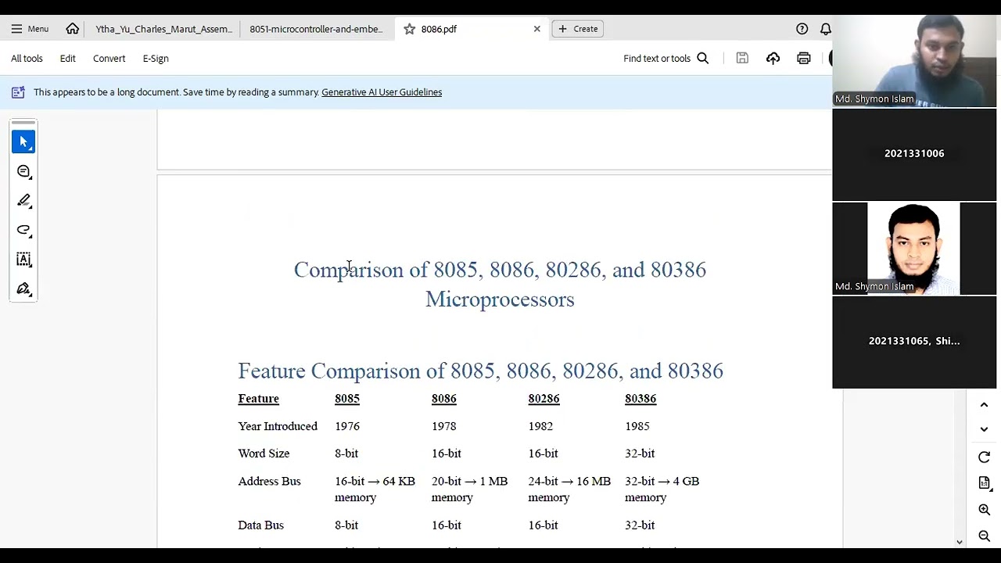This screenshot has height=563, width=1001.
Task: Click the '1978' cell
Action: [443, 426]
